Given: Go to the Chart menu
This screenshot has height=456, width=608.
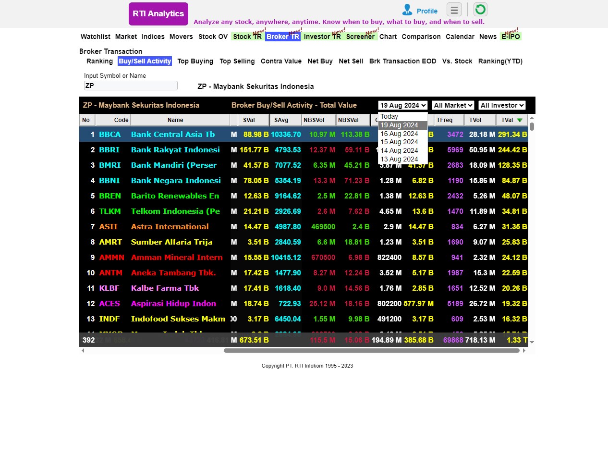Looking at the screenshot, I should point(388,37).
